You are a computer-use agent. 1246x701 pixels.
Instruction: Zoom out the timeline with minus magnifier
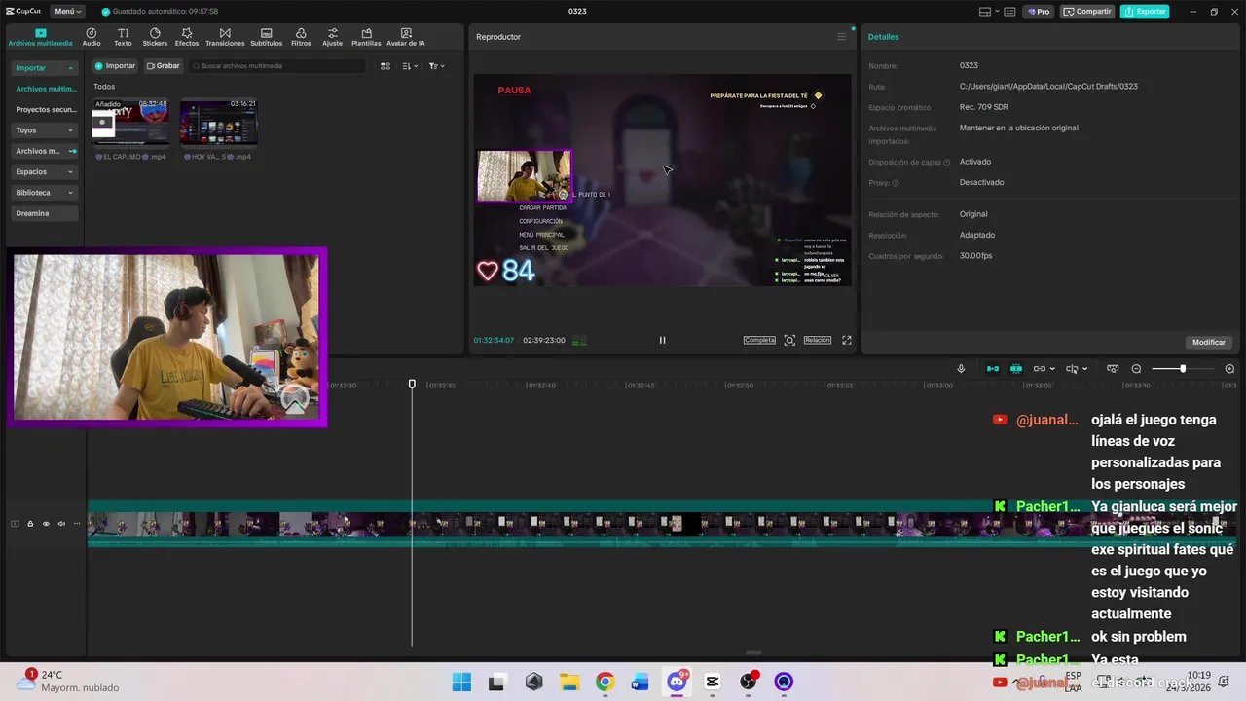[1136, 369]
